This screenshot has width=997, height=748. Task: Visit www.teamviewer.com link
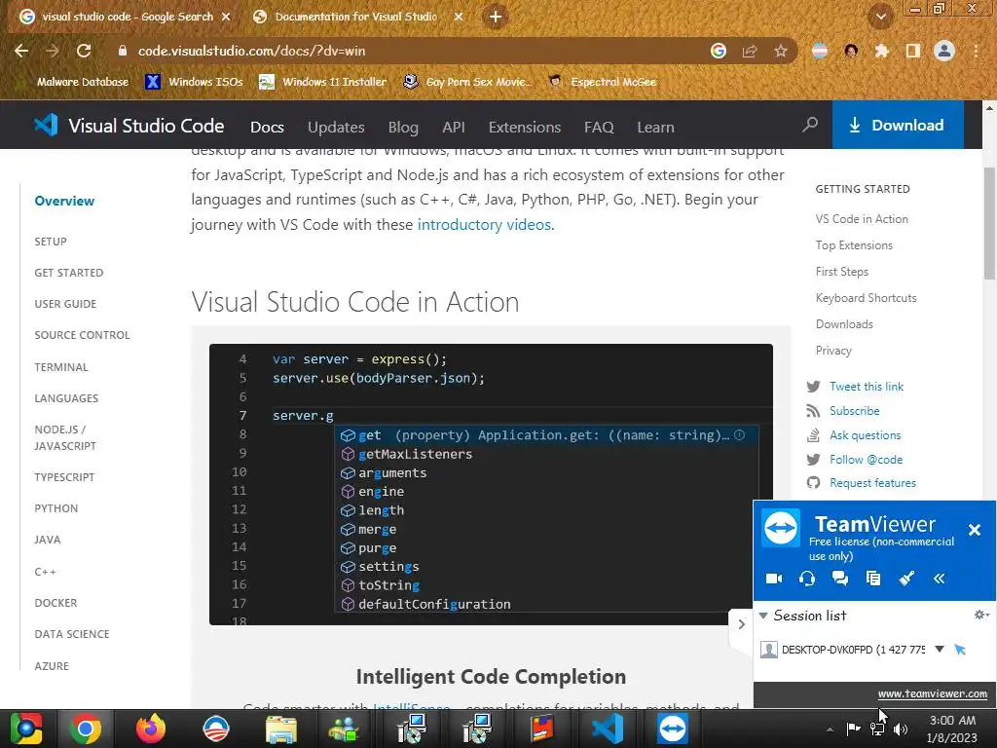pos(932,693)
